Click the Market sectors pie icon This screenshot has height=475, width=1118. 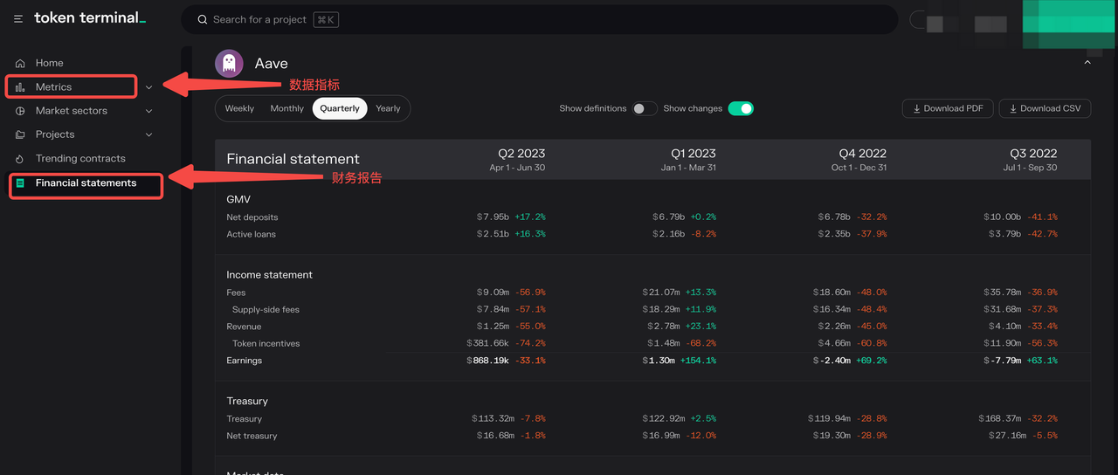pos(20,111)
